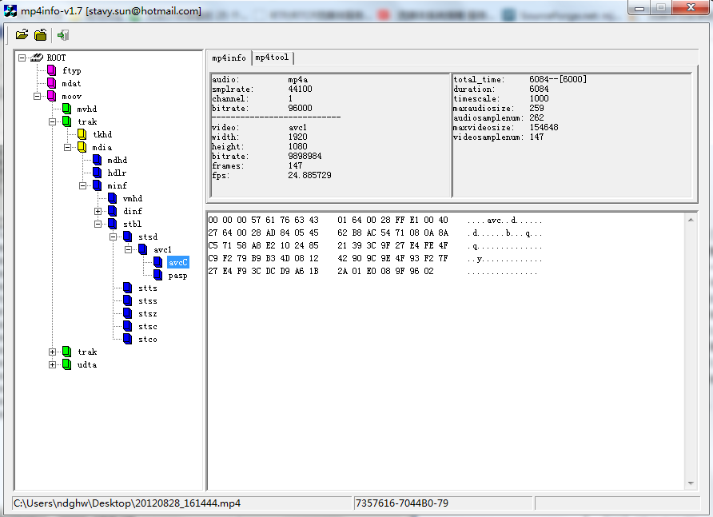Switch to the mp4tool tab
The image size is (713, 517).
272,58
